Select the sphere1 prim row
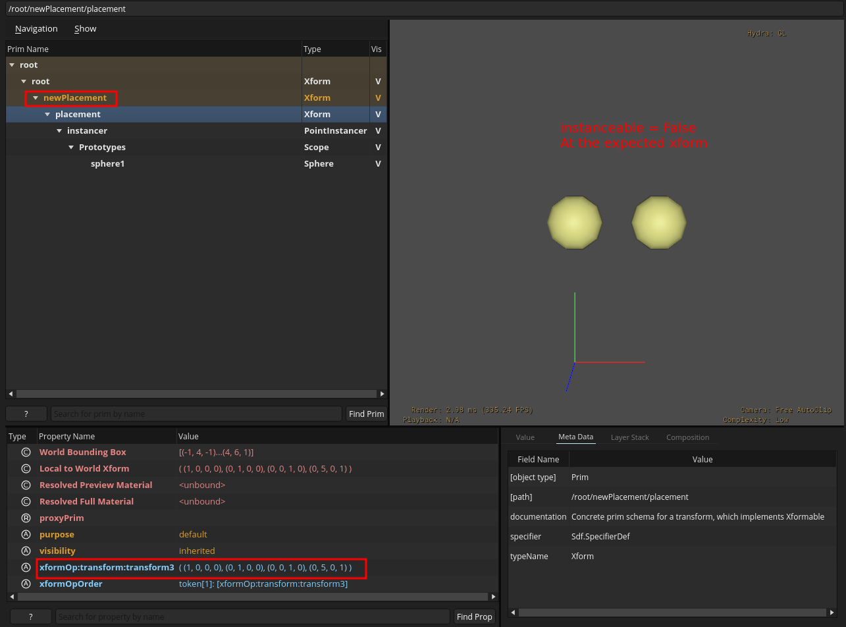The width and height of the screenshot is (846, 627). click(196, 164)
